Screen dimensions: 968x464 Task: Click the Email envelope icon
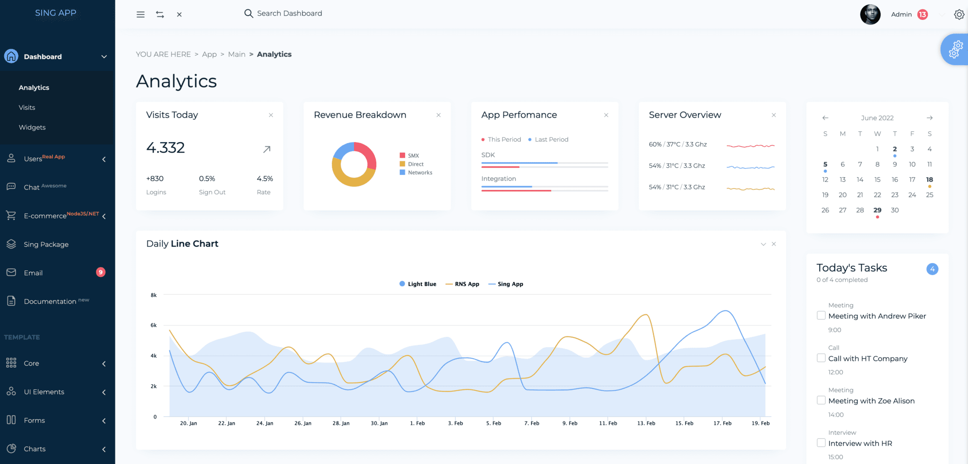pyautogui.click(x=11, y=273)
